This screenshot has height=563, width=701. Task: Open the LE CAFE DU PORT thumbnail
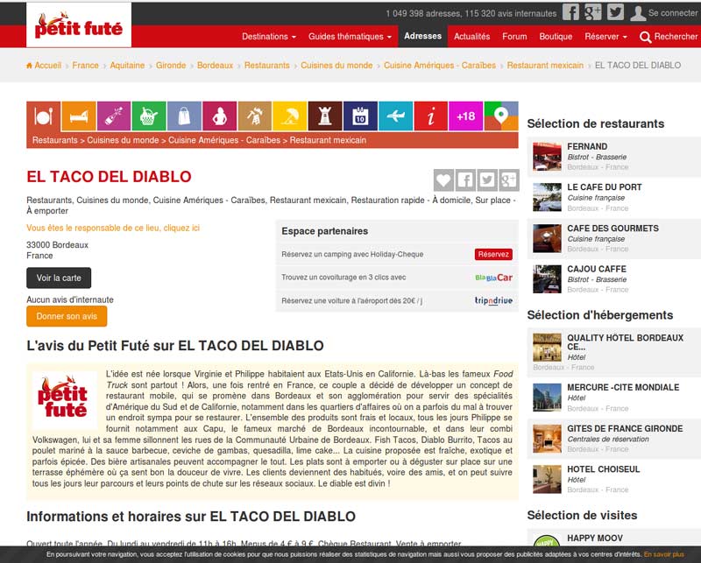pos(547,197)
